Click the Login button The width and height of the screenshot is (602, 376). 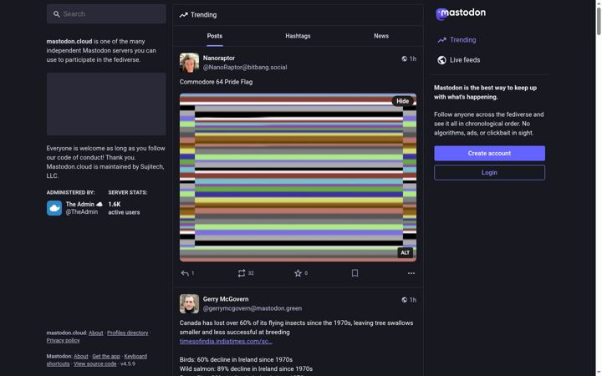tap(489, 173)
